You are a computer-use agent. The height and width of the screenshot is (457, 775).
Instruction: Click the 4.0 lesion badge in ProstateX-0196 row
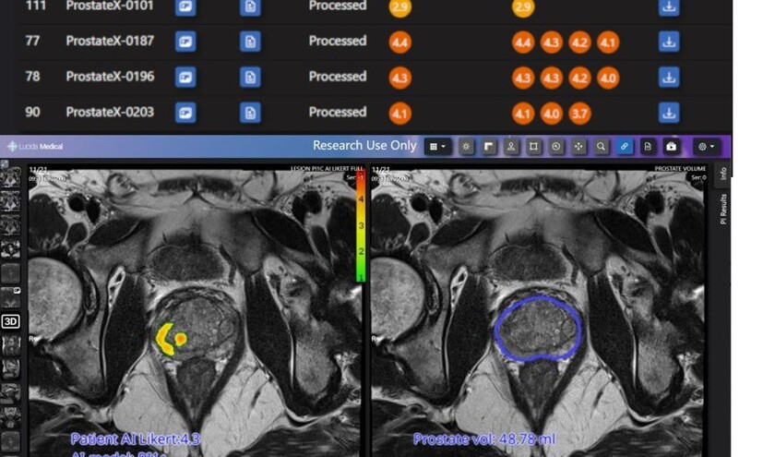pyautogui.click(x=608, y=78)
